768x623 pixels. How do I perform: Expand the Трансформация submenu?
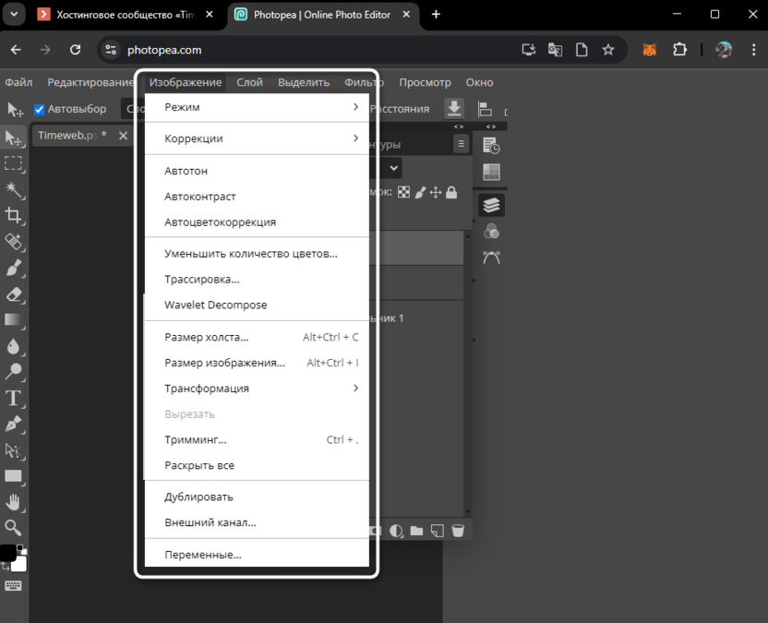[258, 389]
